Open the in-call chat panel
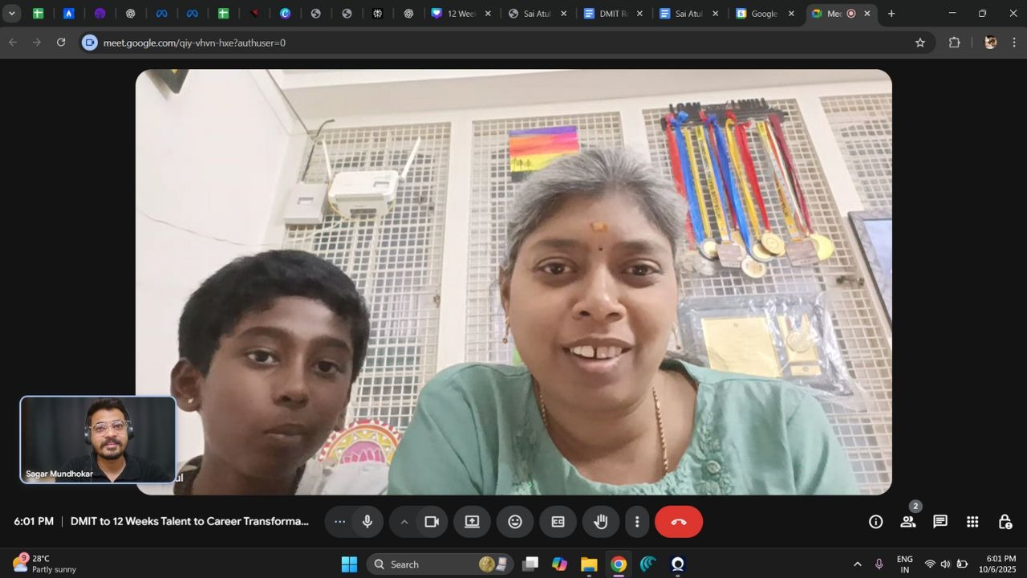Screen dimensions: 1027x578 (940, 522)
